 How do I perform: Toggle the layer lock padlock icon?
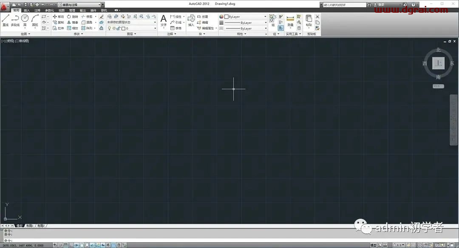[119, 28]
